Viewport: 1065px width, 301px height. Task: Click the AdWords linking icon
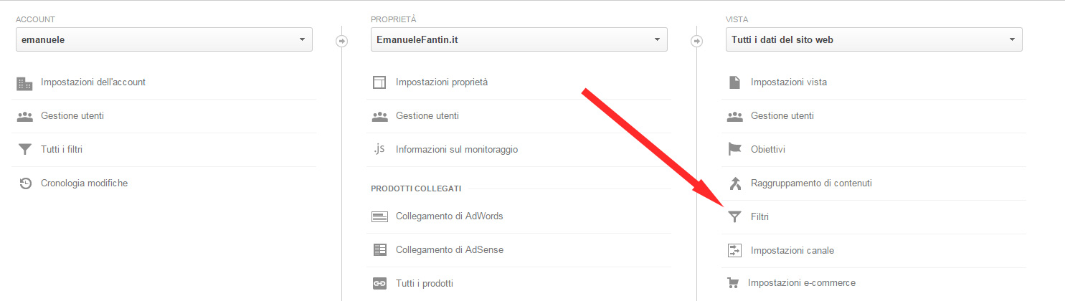tap(379, 216)
